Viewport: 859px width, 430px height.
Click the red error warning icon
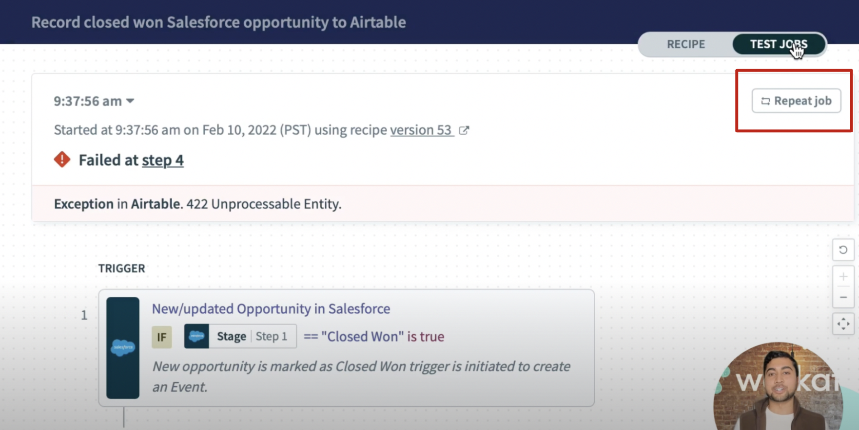(62, 160)
